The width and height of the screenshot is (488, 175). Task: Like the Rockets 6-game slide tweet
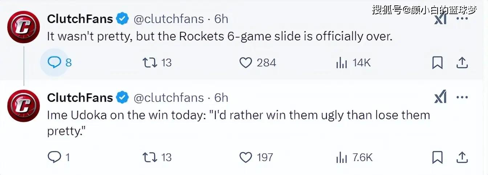pos(258,63)
